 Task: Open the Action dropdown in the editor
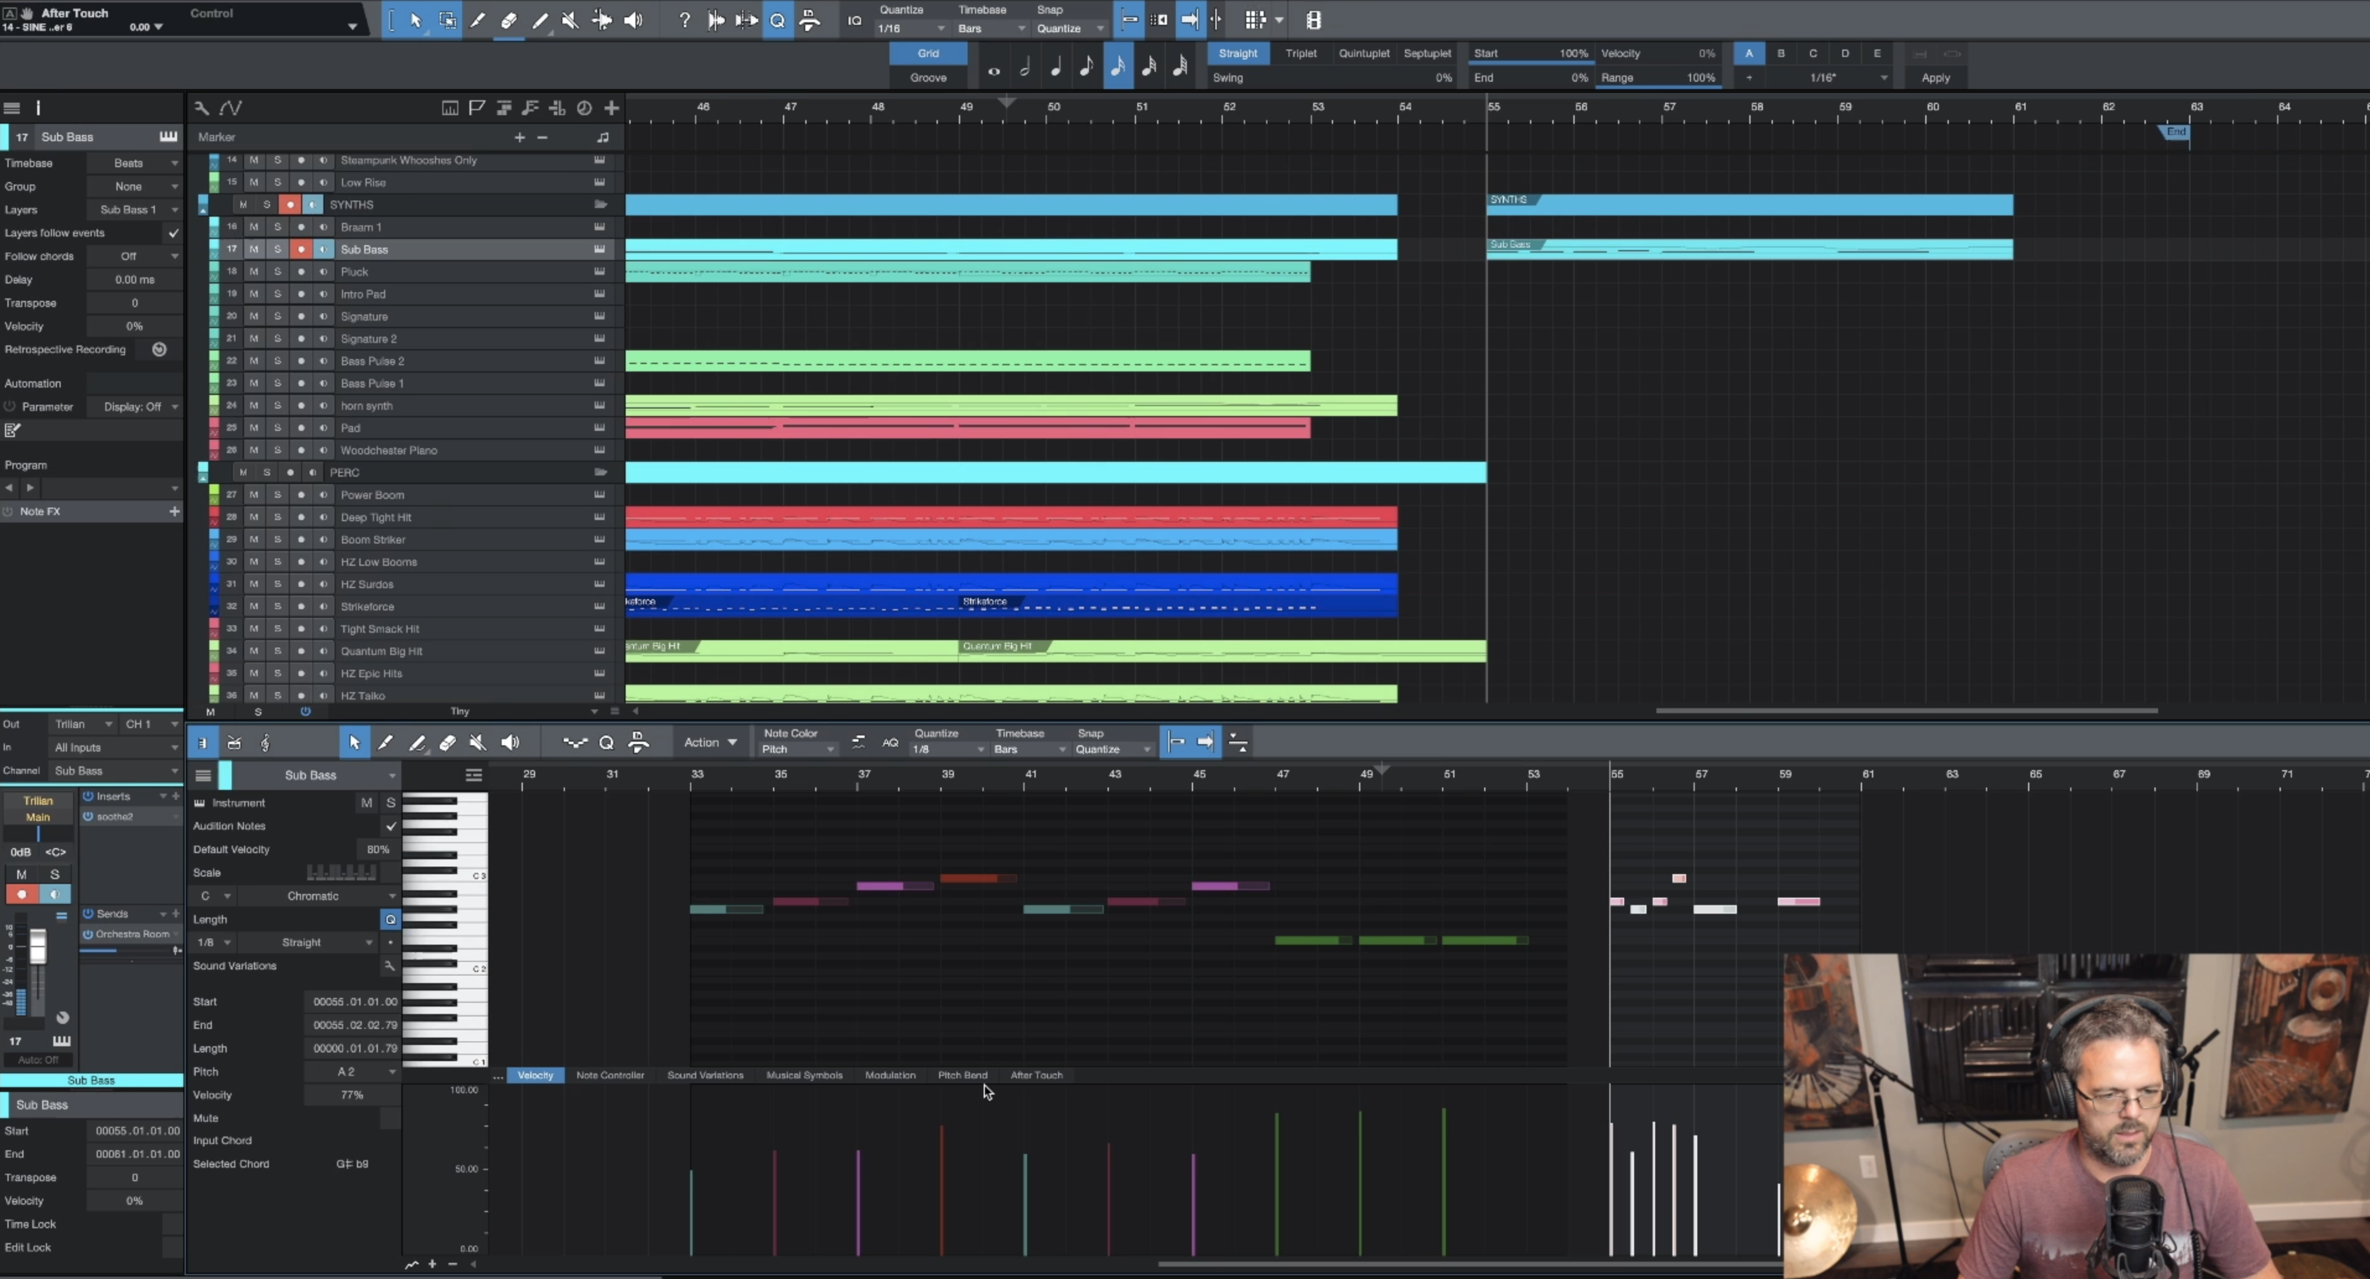(x=711, y=743)
